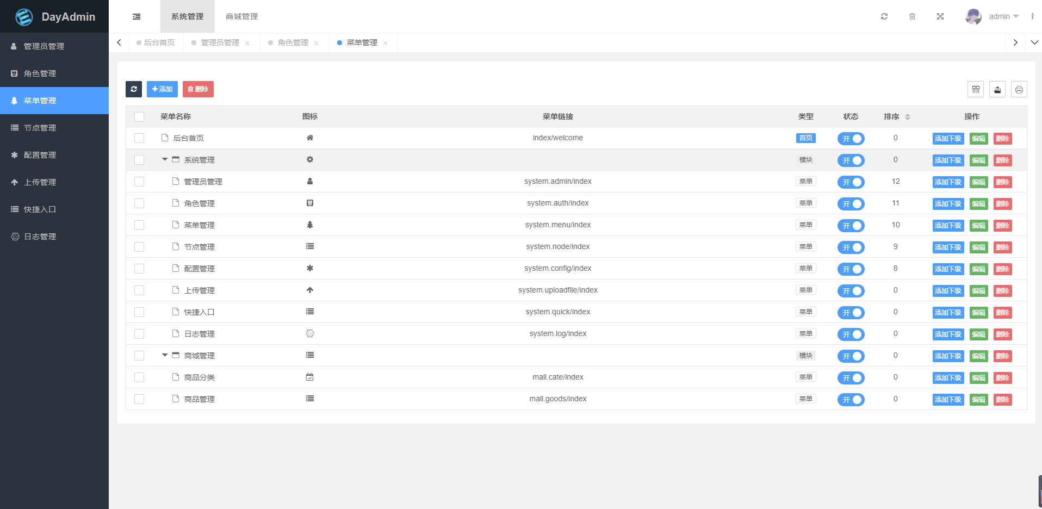
Task: Open 配置管理 in the sidebar
Action: [54, 155]
